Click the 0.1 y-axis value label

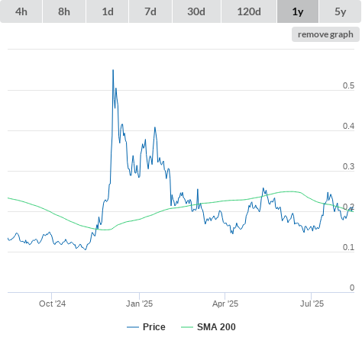pyautogui.click(x=348, y=247)
